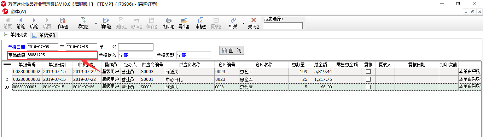The height and width of the screenshot is (137, 483).
Task: Click the 查询 query button
Action: point(232,50)
